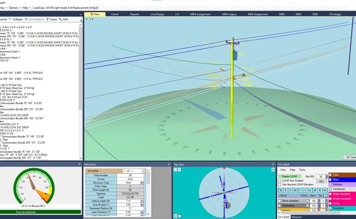Click the ROI button
356x219 pixels.
tap(321, 182)
